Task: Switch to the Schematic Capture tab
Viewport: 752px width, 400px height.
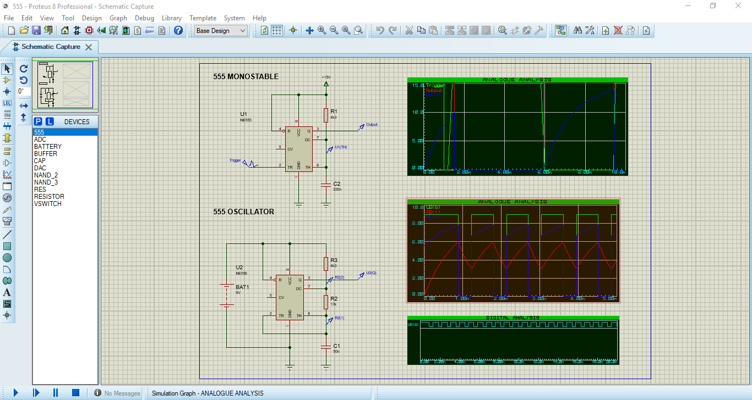Action: pyautogui.click(x=51, y=47)
